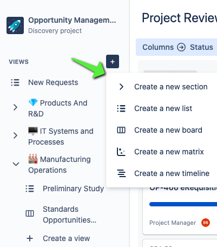Choose Create a new section
The image size is (217, 247).
click(162, 87)
